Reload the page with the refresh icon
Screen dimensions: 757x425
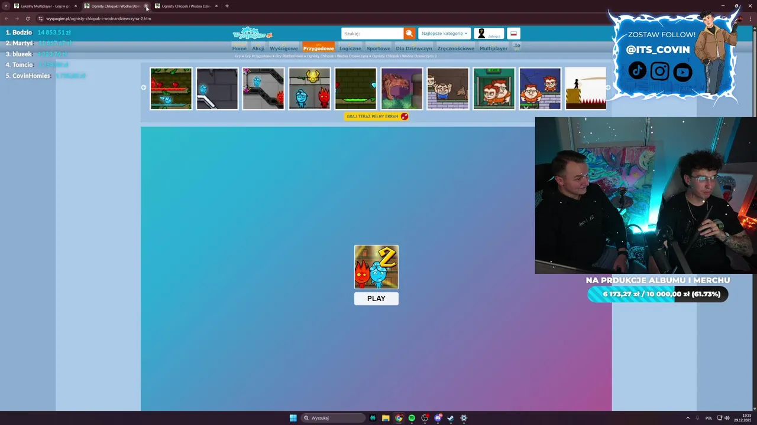[27, 18]
